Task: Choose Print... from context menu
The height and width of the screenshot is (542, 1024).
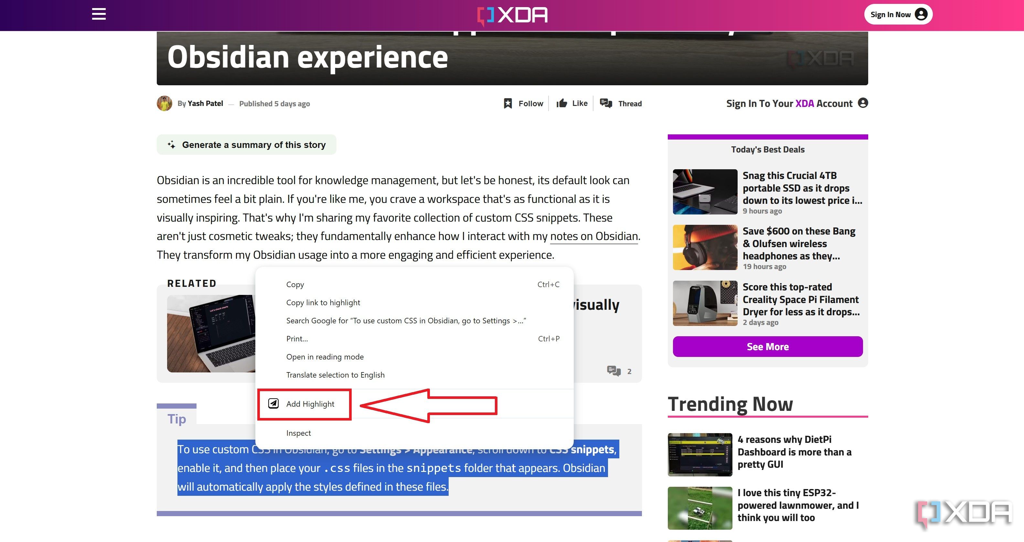Action: pos(414,339)
